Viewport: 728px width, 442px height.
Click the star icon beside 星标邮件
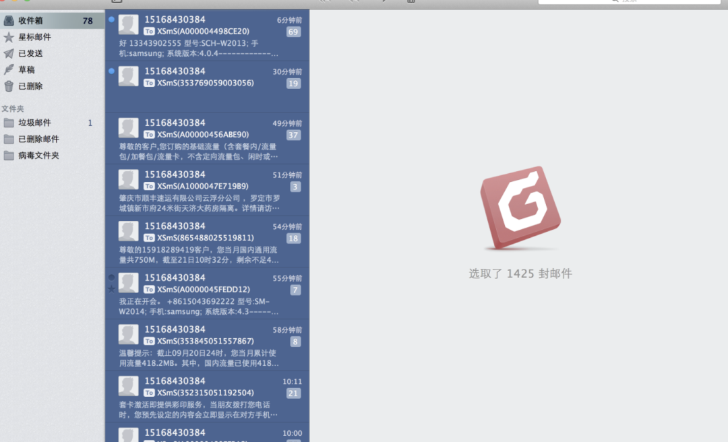point(9,37)
